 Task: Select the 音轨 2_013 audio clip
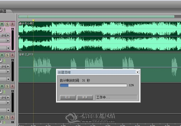point(100,67)
